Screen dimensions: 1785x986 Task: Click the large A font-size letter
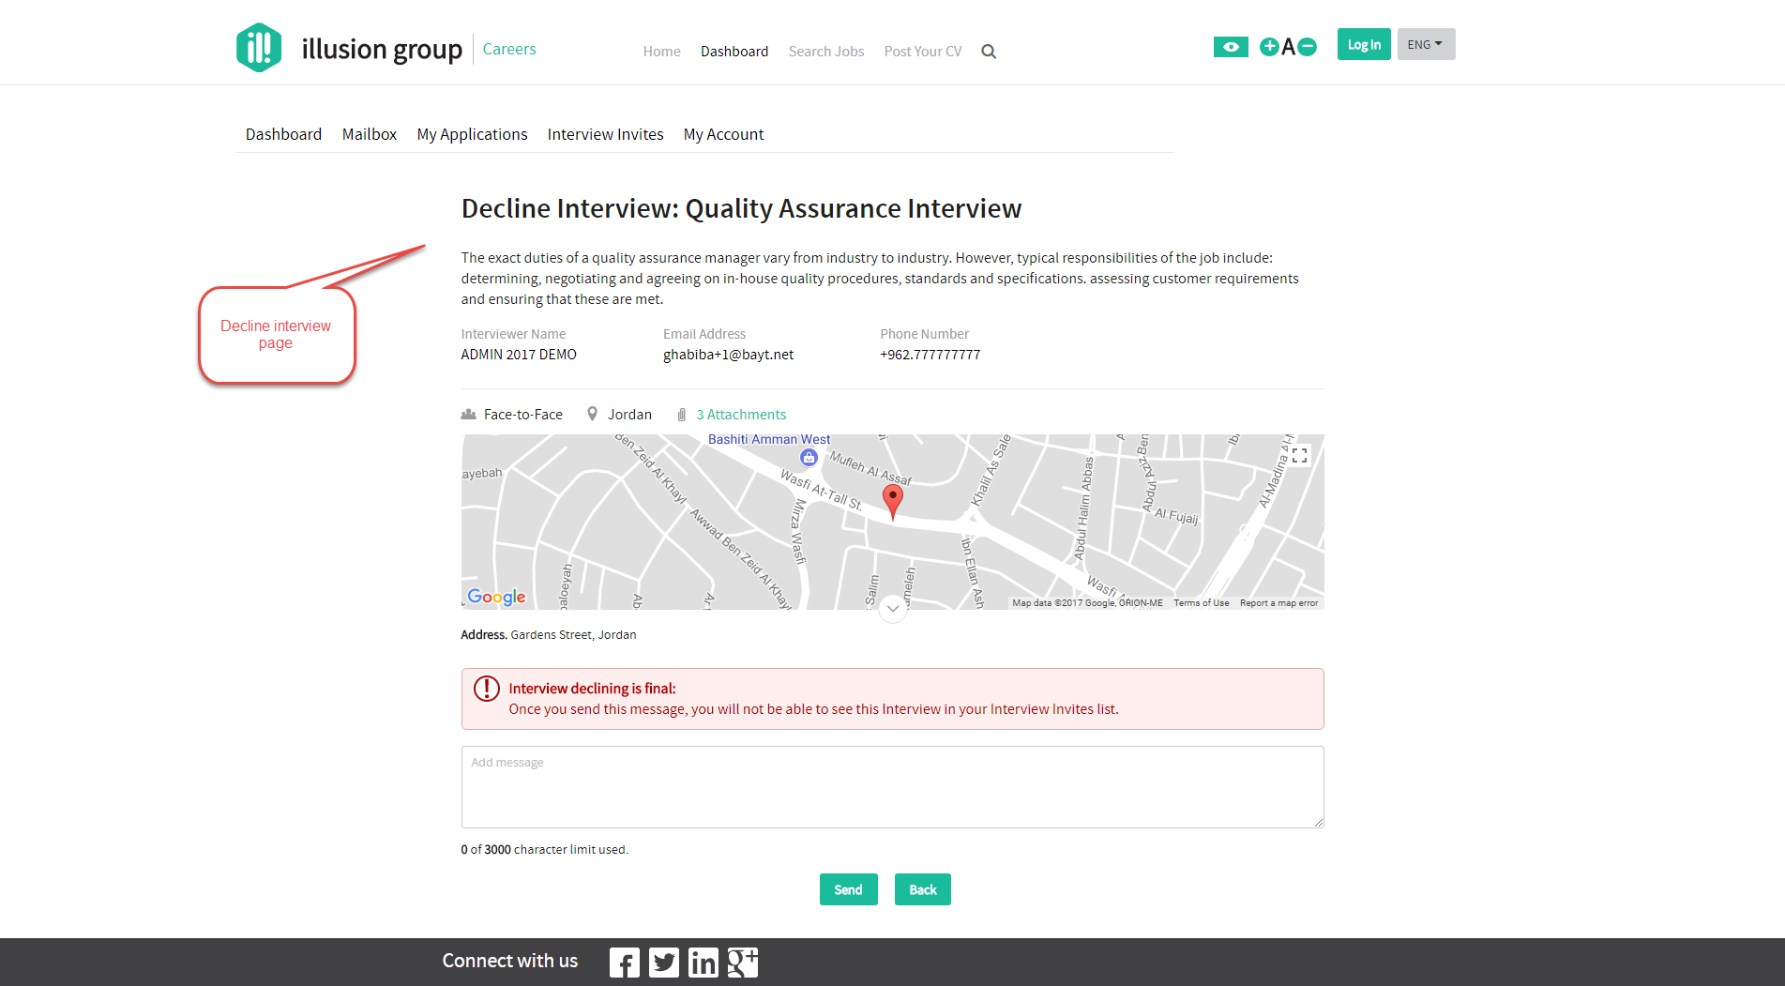(x=1288, y=47)
